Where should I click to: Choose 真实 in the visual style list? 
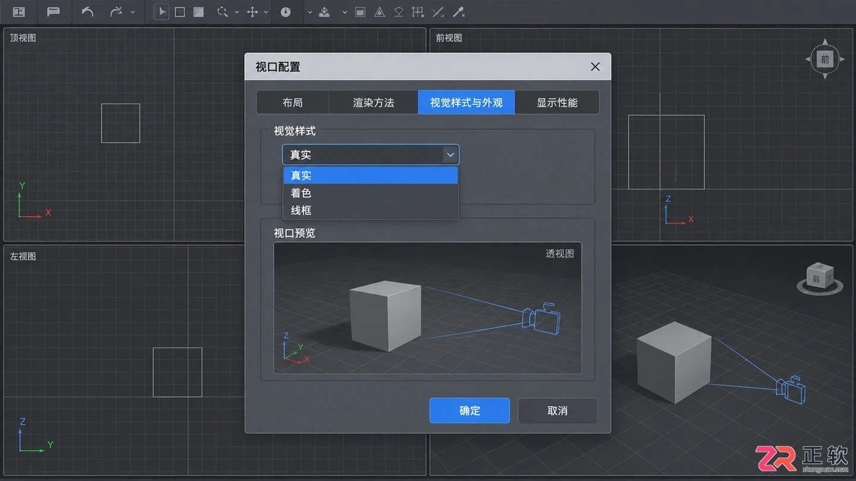(x=370, y=175)
